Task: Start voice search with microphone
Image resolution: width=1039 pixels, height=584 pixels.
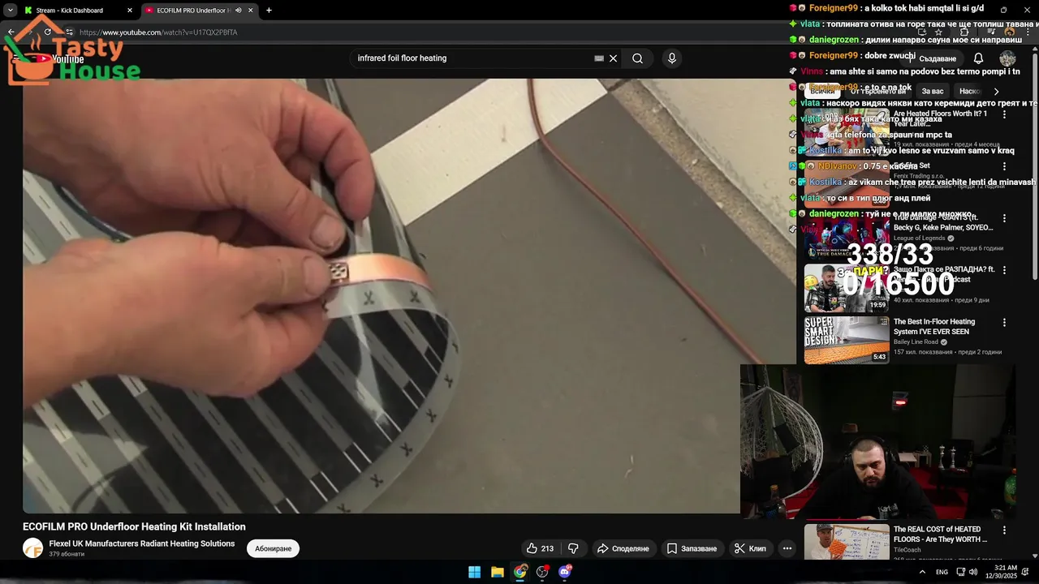Action: 671,58
